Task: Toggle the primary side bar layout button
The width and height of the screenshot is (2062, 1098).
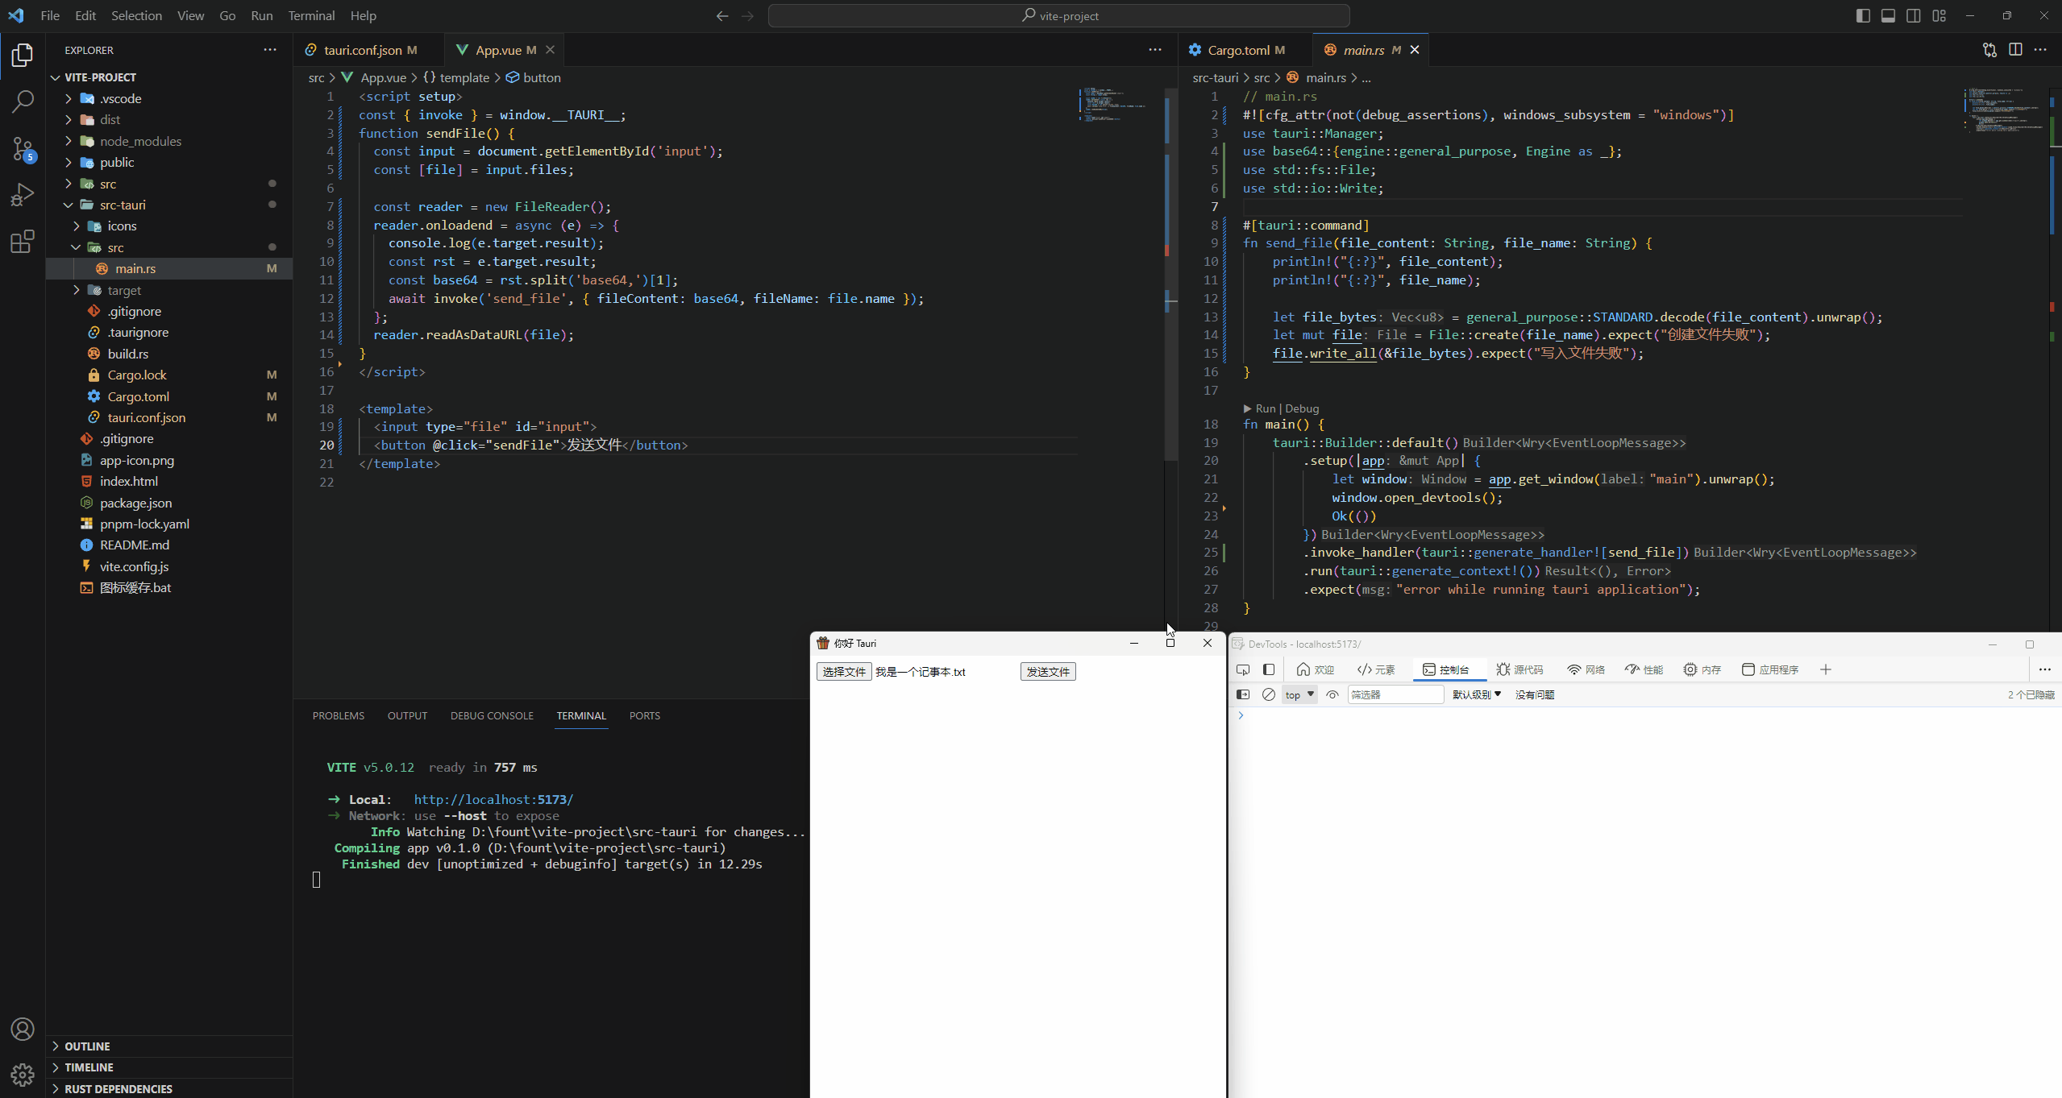Action: point(1862,15)
